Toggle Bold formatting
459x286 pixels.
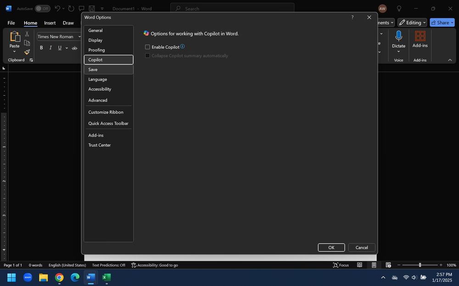(41, 47)
